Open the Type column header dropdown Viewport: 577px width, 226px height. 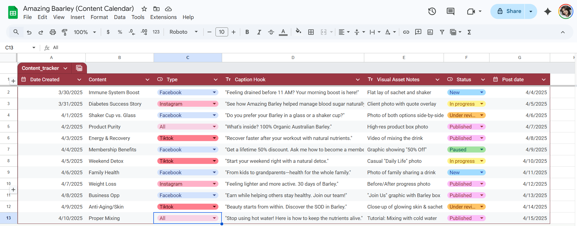[215, 80]
